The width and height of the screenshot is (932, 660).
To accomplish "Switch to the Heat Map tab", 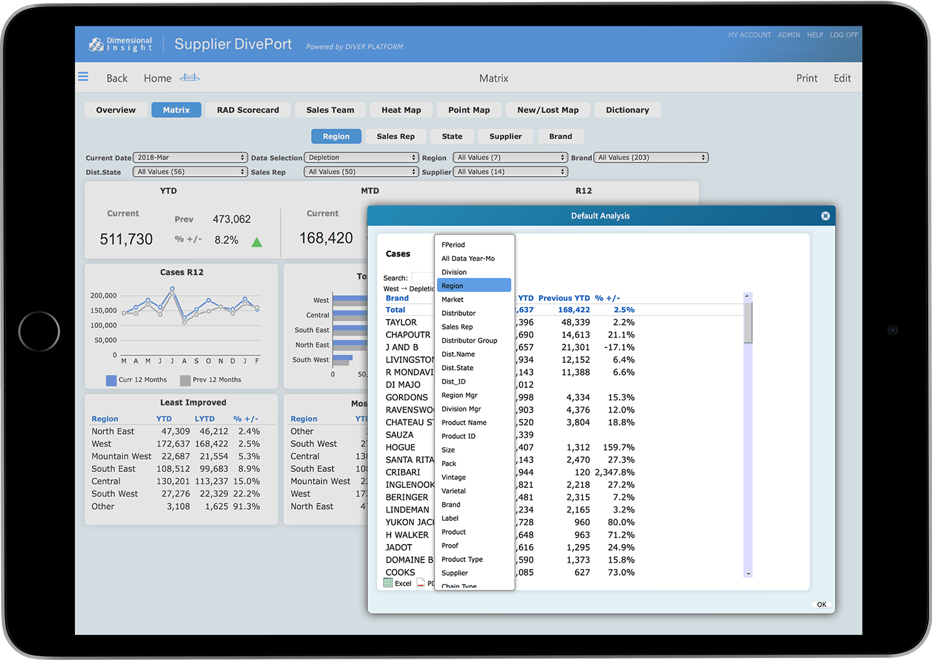I will 401,110.
